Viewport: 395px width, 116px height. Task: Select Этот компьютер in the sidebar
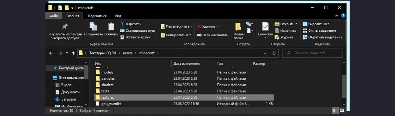tap(68, 78)
